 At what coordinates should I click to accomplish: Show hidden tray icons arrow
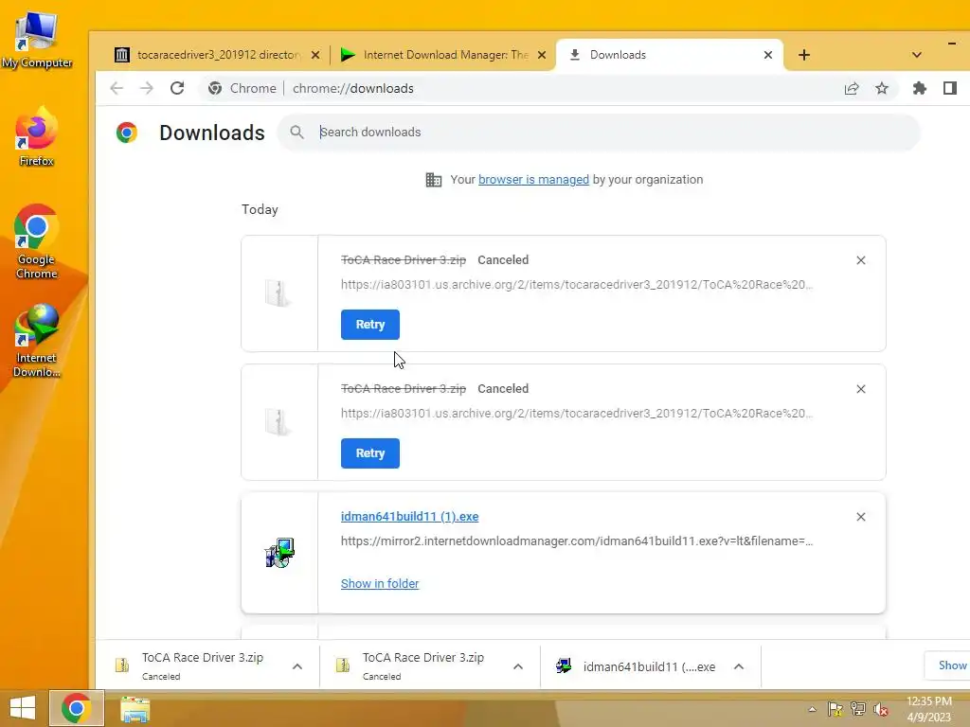coord(812,709)
